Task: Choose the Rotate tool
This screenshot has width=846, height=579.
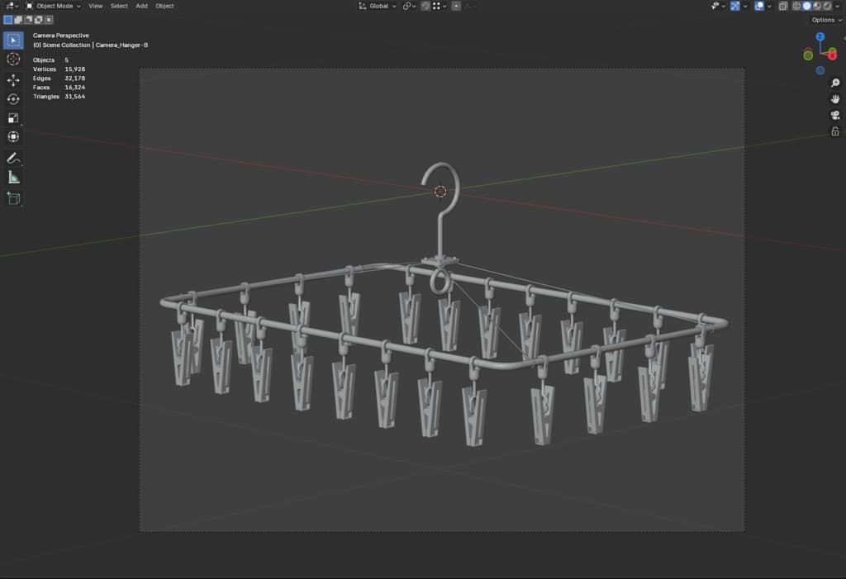Action: point(13,99)
